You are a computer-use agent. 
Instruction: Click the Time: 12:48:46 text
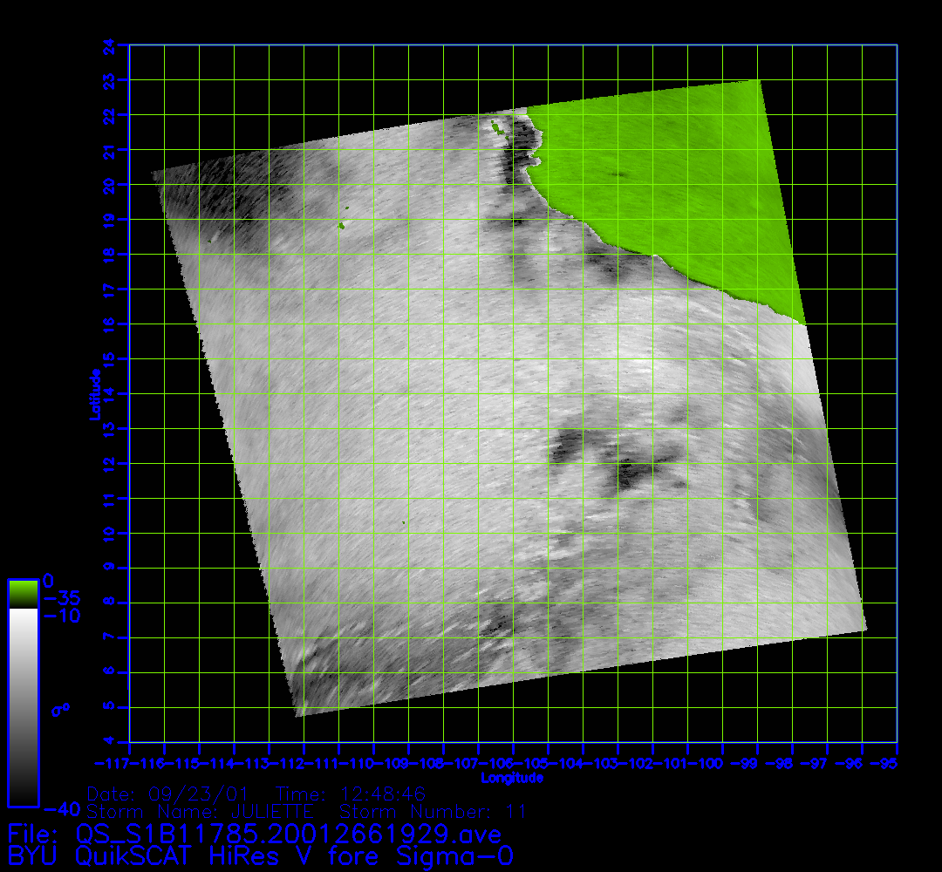[x=350, y=794]
